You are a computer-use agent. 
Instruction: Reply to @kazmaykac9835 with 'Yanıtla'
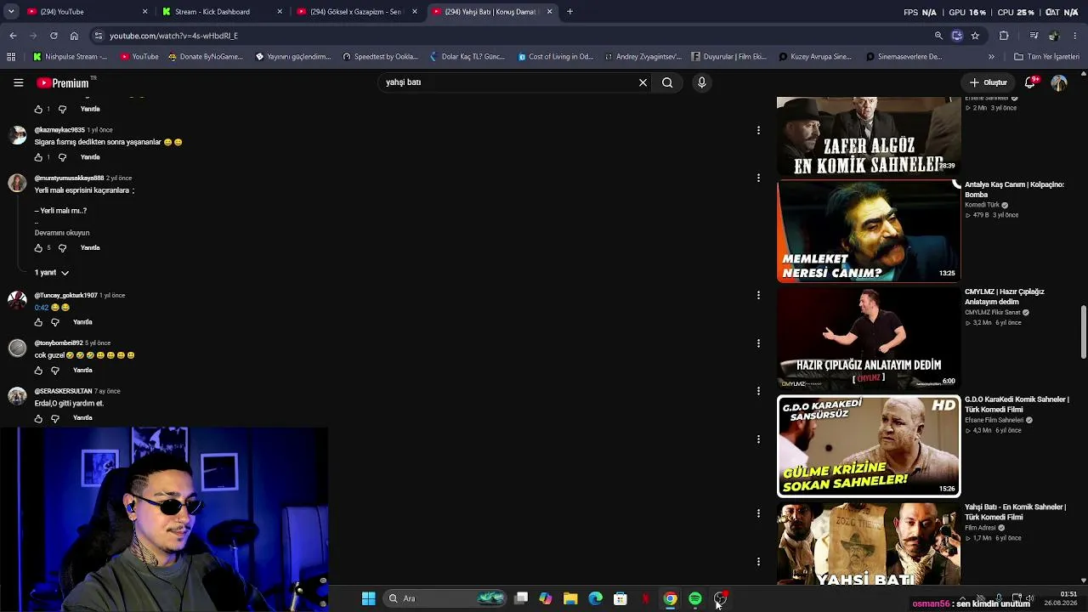(90, 157)
